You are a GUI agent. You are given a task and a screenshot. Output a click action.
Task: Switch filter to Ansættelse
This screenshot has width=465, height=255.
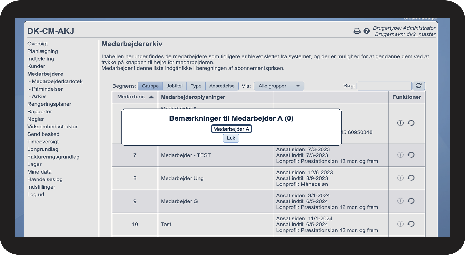click(x=222, y=86)
